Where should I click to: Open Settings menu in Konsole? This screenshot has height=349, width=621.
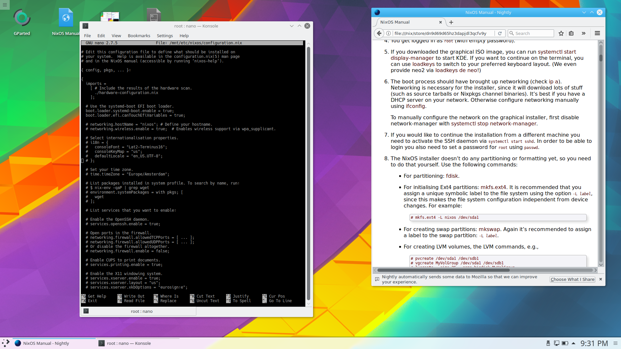(x=165, y=36)
